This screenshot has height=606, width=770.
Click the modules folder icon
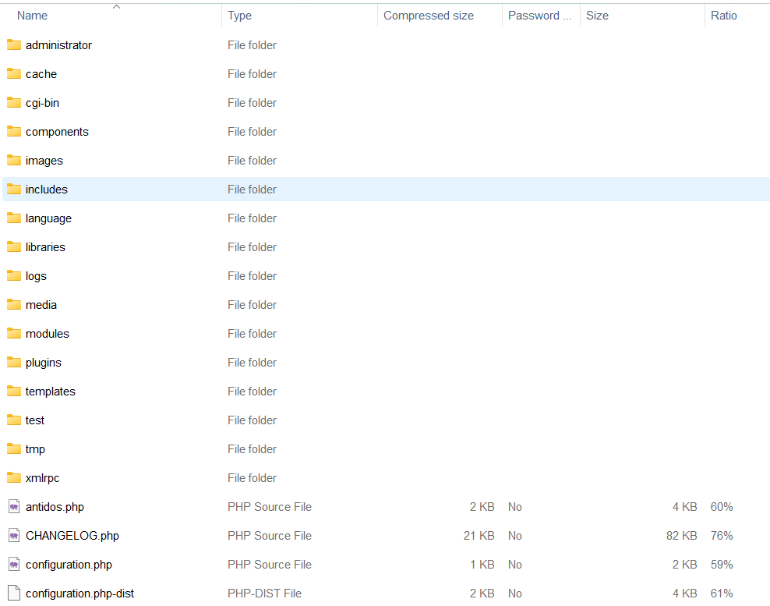(x=14, y=334)
